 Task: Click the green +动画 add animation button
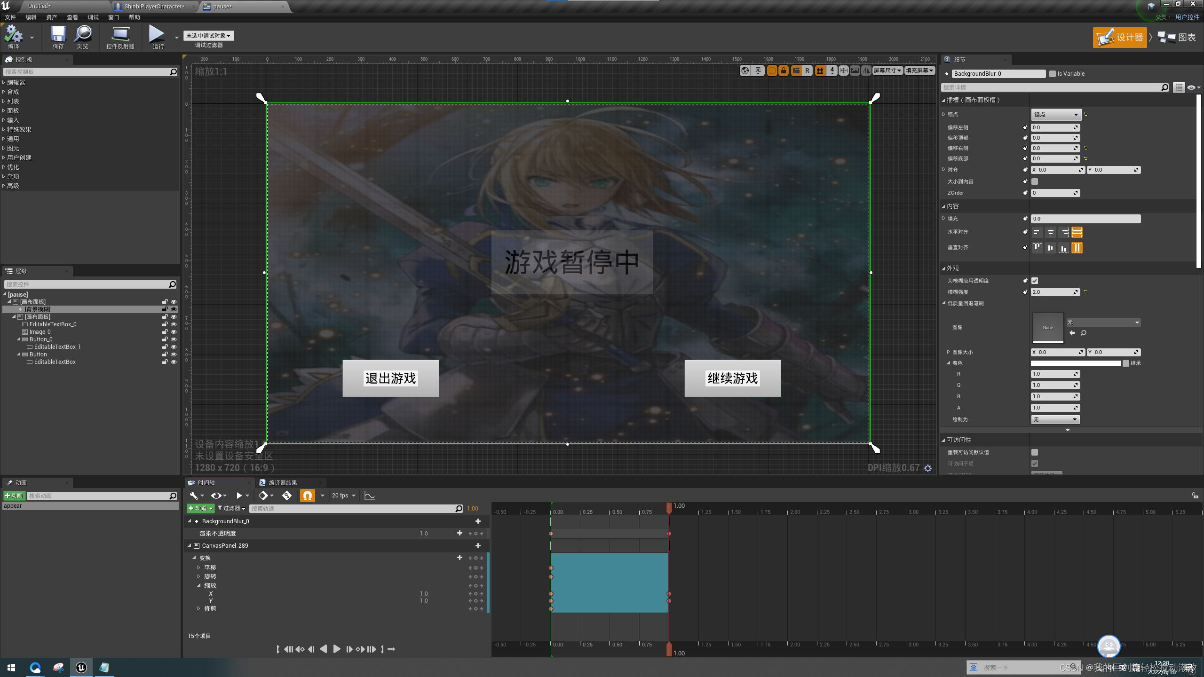[14, 496]
